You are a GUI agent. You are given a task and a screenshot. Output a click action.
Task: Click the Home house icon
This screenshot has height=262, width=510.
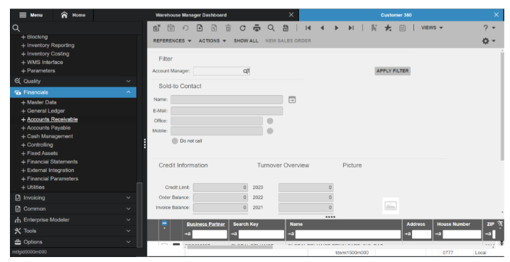click(x=65, y=15)
